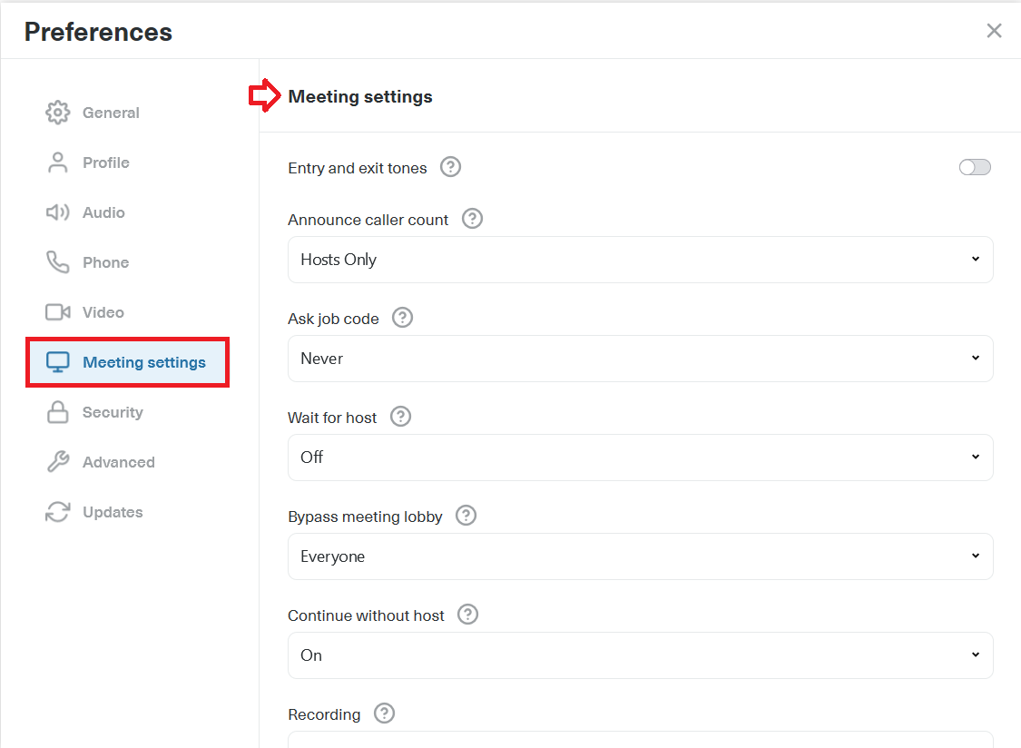Viewport: 1021px width, 748px height.
Task: Click the Entry and exit tones help icon
Action: [450, 167]
